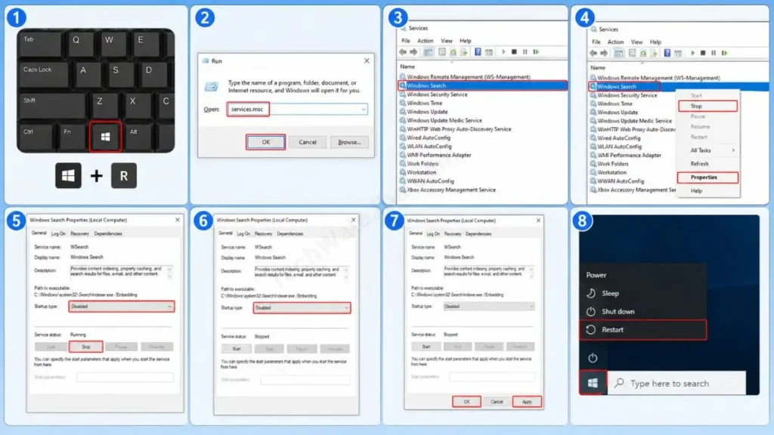Click Pause Service icon in step 3 toolbar
The image size is (774, 435).
coord(525,52)
